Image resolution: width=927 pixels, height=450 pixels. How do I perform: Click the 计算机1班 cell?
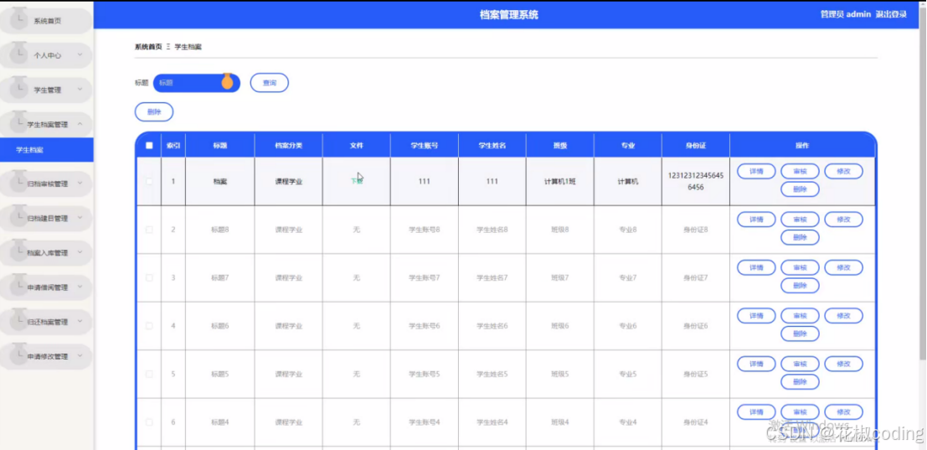(560, 182)
